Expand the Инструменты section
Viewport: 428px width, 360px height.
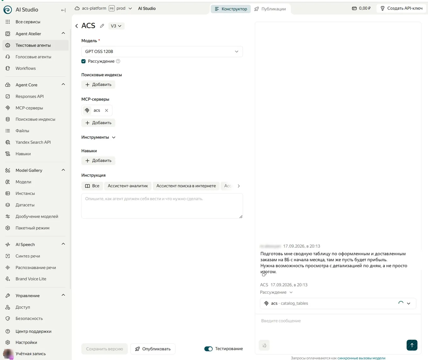[99, 137]
